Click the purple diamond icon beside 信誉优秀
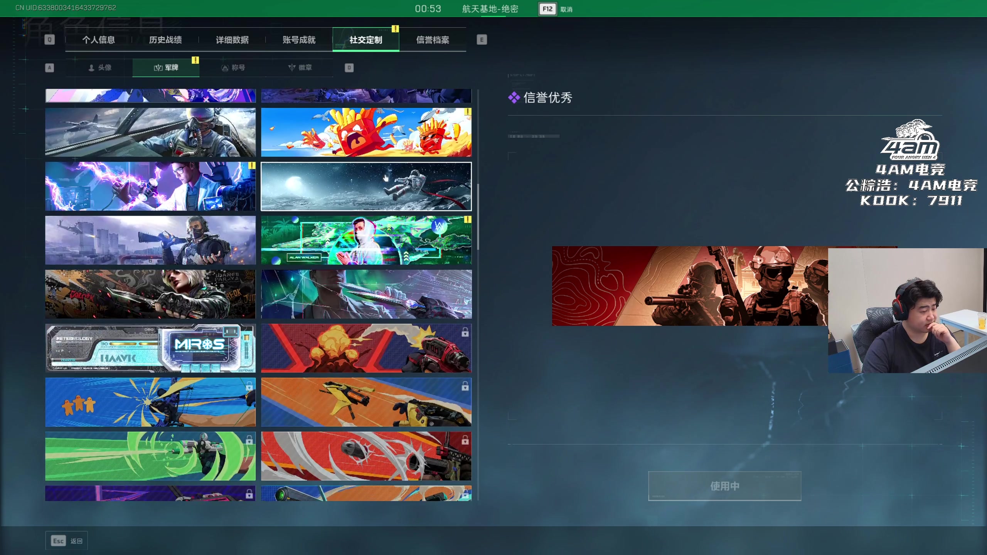Image resolution: width=987 pixels, height=555 pixels. tap(514, 98)
